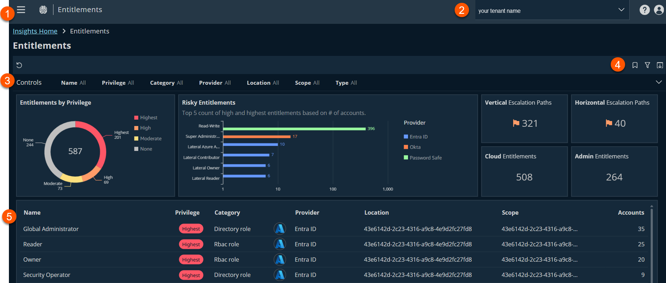Open the help question mark icon
Screen dimensions: 666x283
point(644,10)
